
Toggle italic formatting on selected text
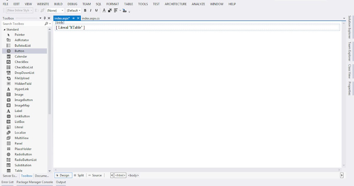tap(91, 10)
